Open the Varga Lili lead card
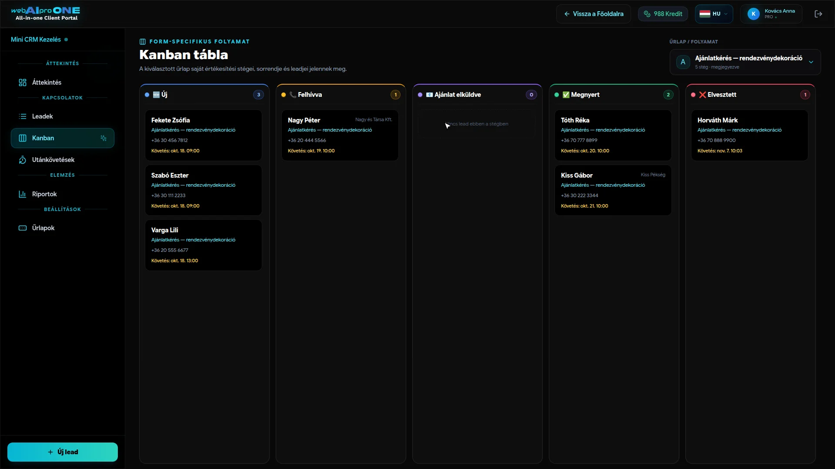The image size is (835, 469). [204, 245]
